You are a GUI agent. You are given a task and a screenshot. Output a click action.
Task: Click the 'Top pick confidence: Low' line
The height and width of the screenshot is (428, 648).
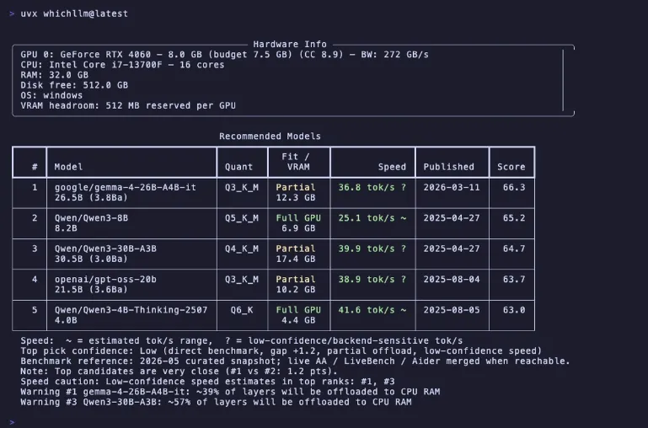pyautogui.click(x=281, y=350)
